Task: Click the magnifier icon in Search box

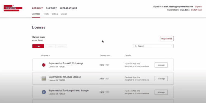Action: (x=136, y=46)
